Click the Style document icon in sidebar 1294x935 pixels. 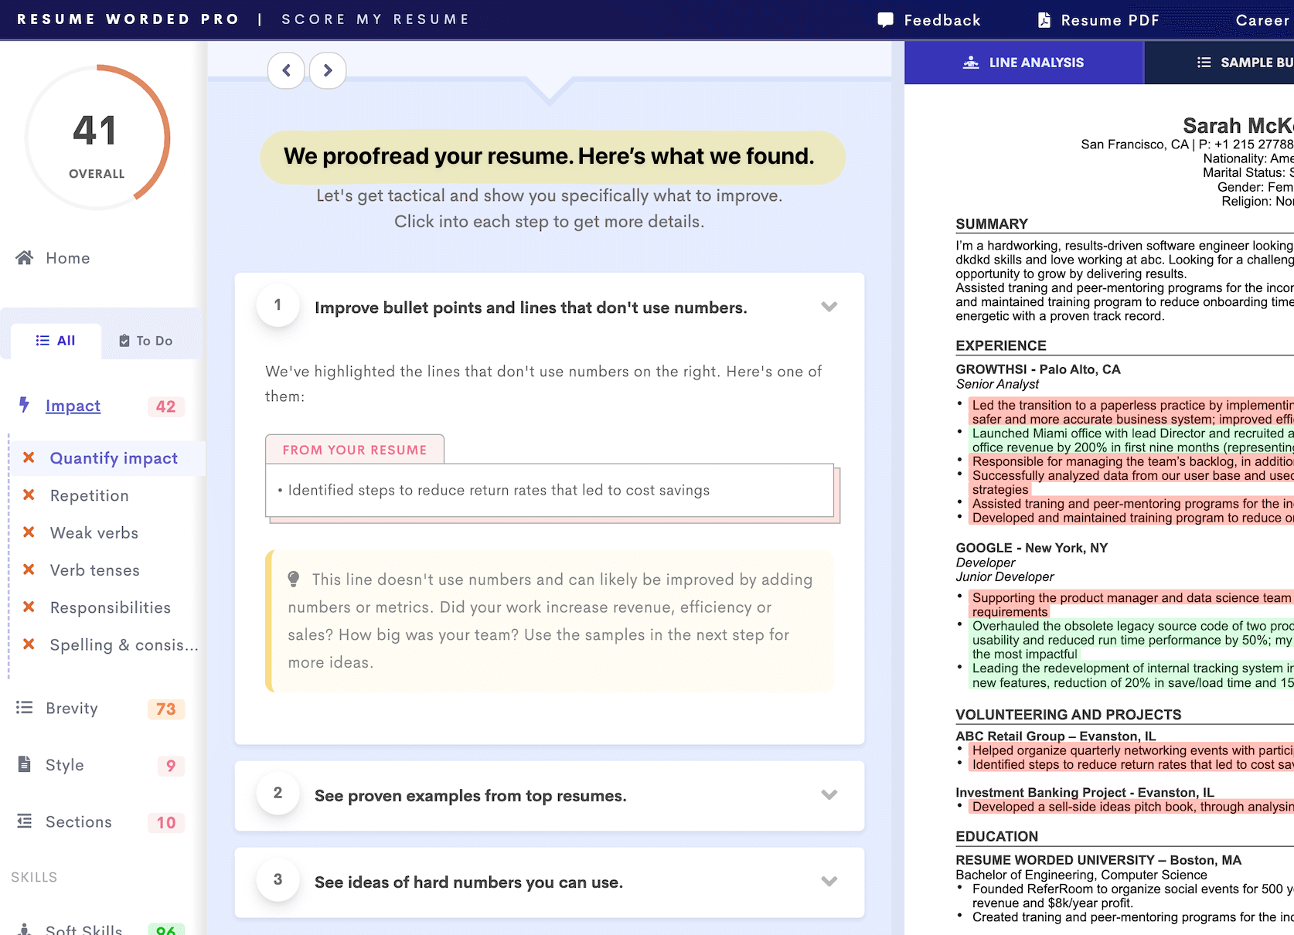(22, 764)
